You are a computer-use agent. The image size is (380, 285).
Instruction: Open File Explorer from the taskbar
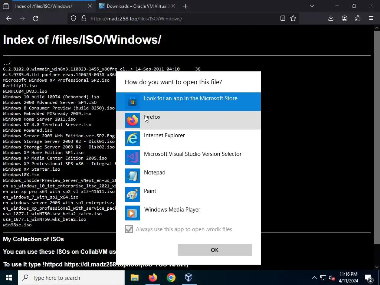click(x=134, y=278)
